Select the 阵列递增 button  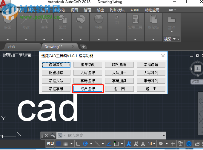point(119,65)
